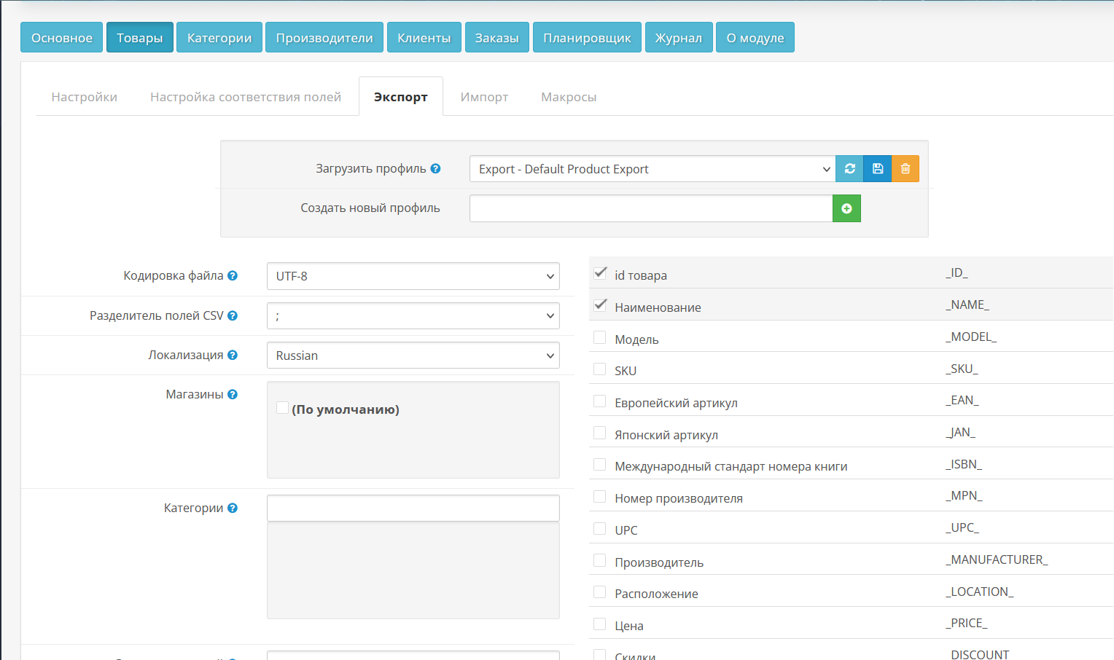Click the orange trash icon to delete profile

(905, 168)
